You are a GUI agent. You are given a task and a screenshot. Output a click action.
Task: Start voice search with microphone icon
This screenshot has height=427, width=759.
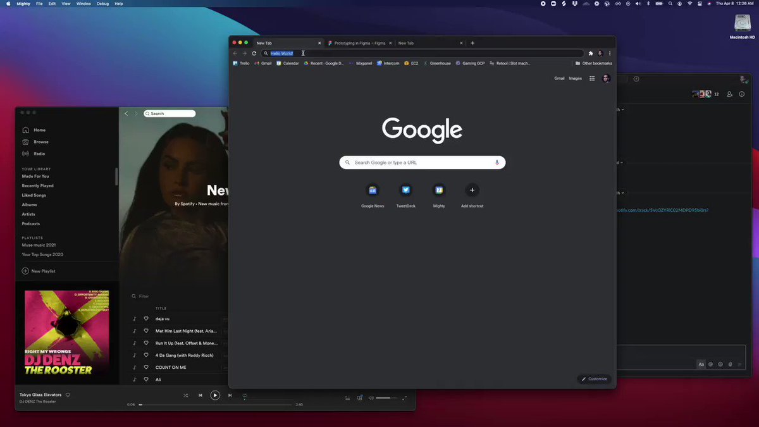(497, 163)
